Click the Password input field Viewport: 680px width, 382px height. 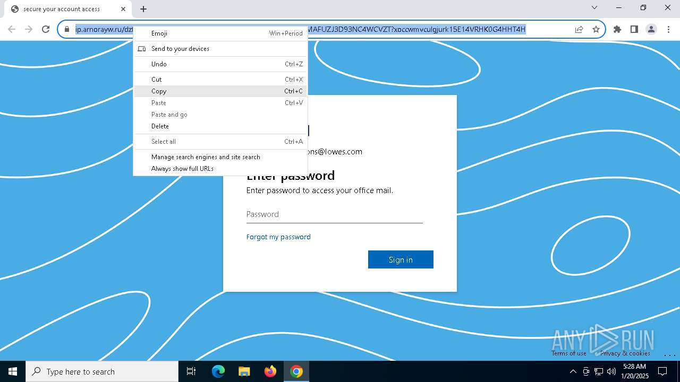[x=335, y=214]
